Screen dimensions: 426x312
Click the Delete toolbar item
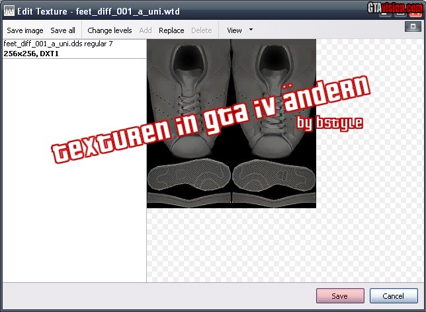point(201,30)
